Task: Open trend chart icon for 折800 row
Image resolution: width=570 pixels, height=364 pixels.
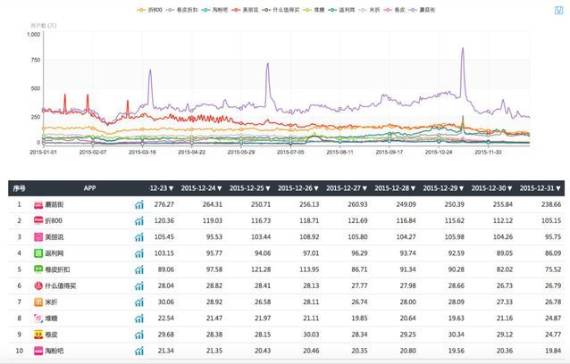Action: pyautogui.click(x=139, y=220)
